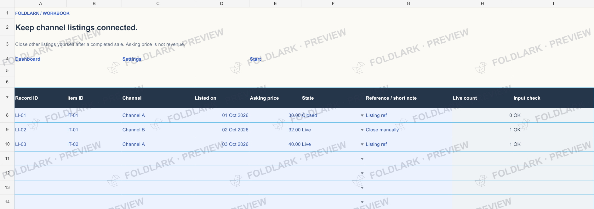Select the heading Keep channel listings connected.

(x=76, y=28)
